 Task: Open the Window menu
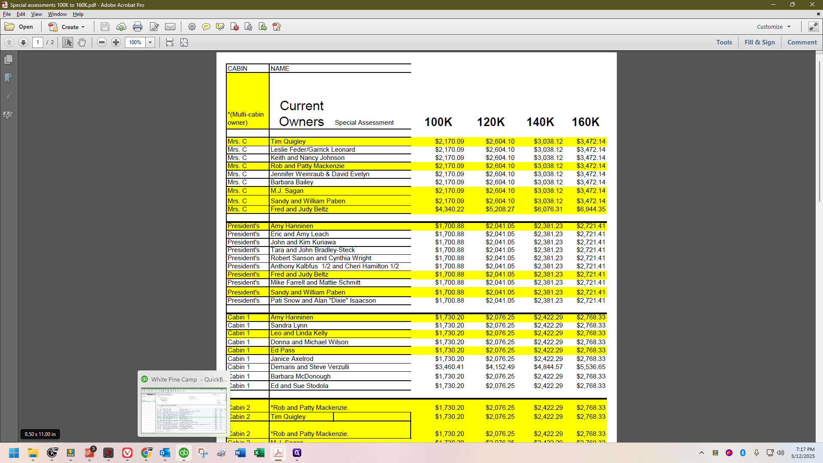coord(57,14)
